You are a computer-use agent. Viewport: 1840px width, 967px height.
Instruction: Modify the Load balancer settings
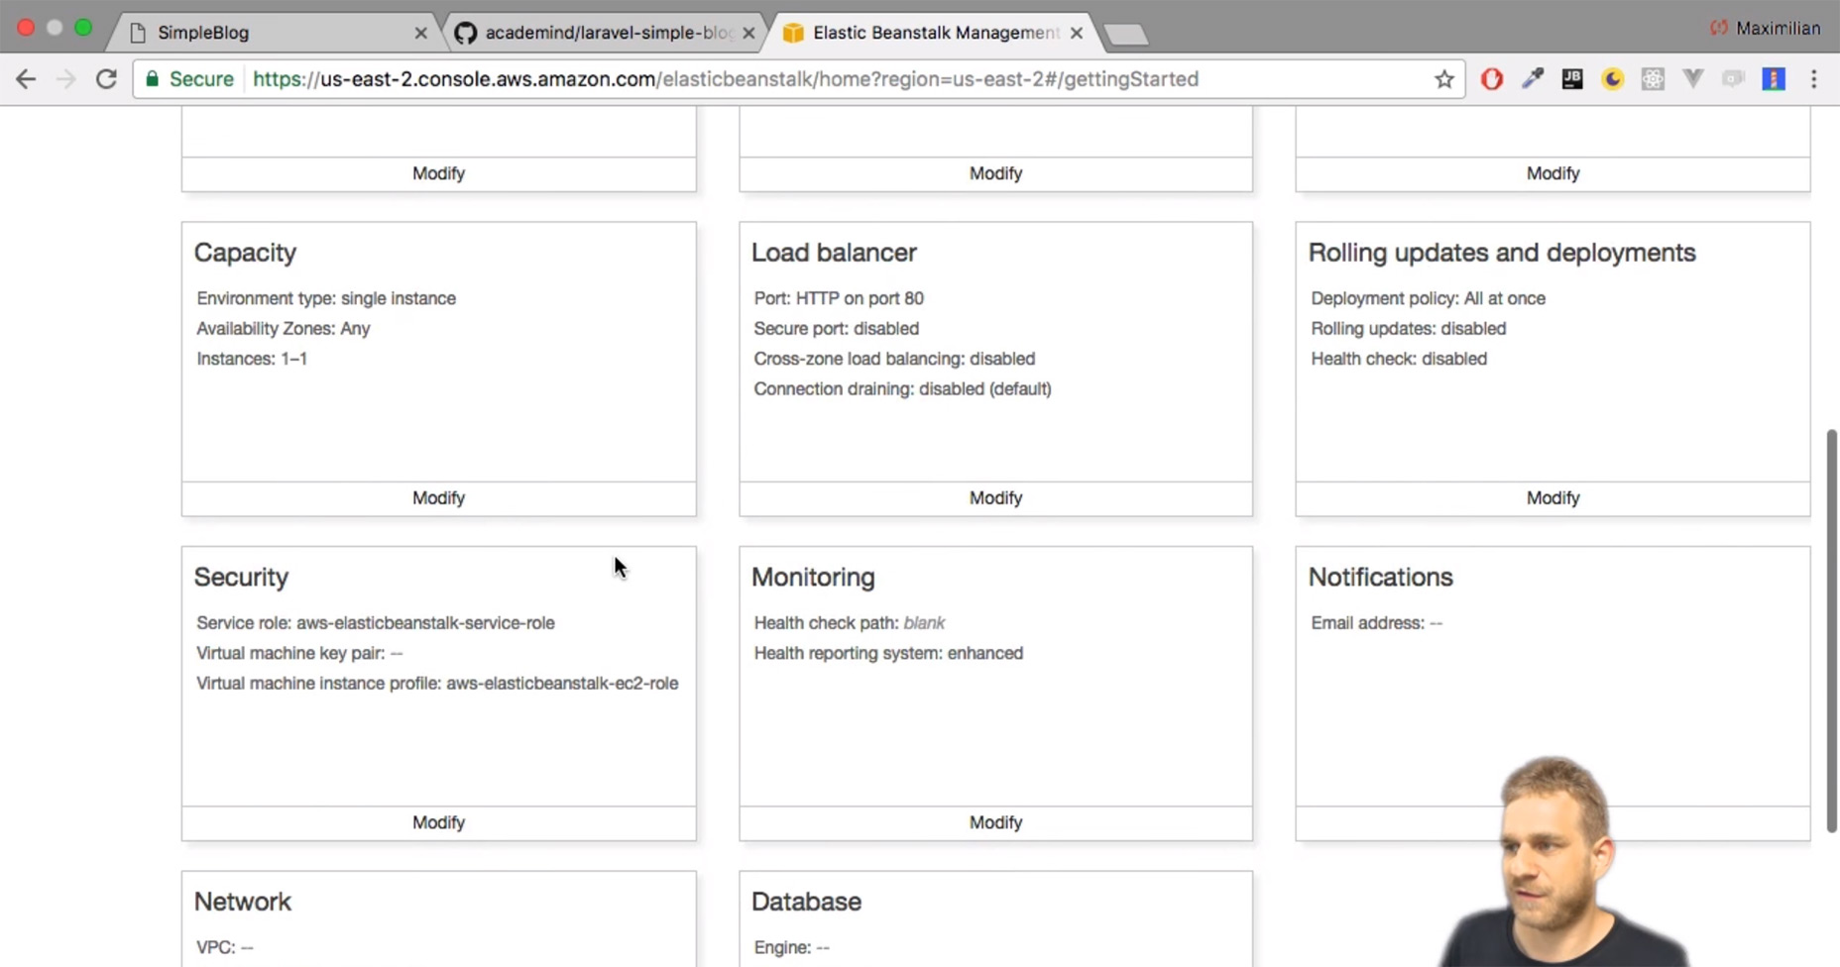tap(995, 498)
